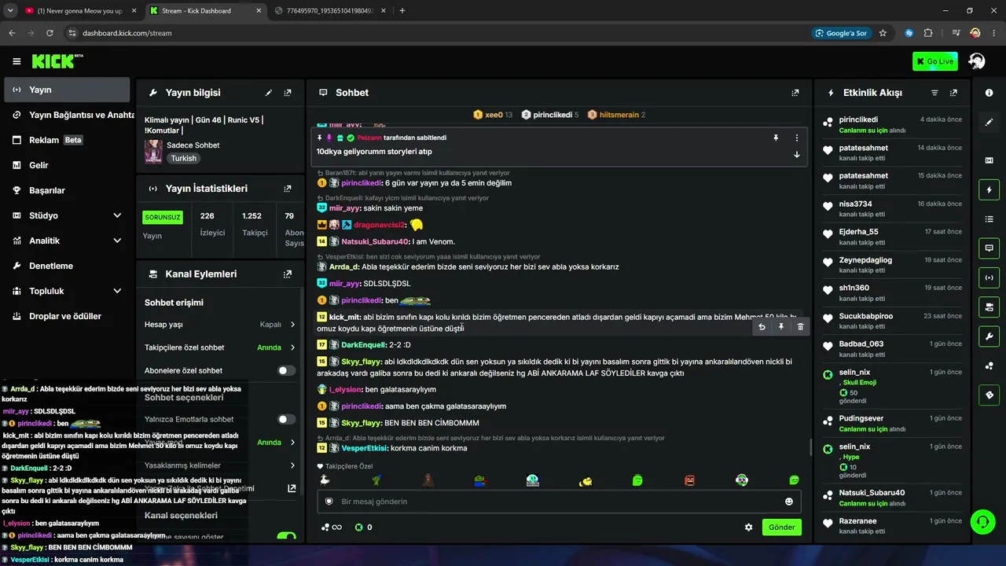Insert the green blob emote into chat
The width and height of the screenshot is (1006, 566).
(637, 480)
